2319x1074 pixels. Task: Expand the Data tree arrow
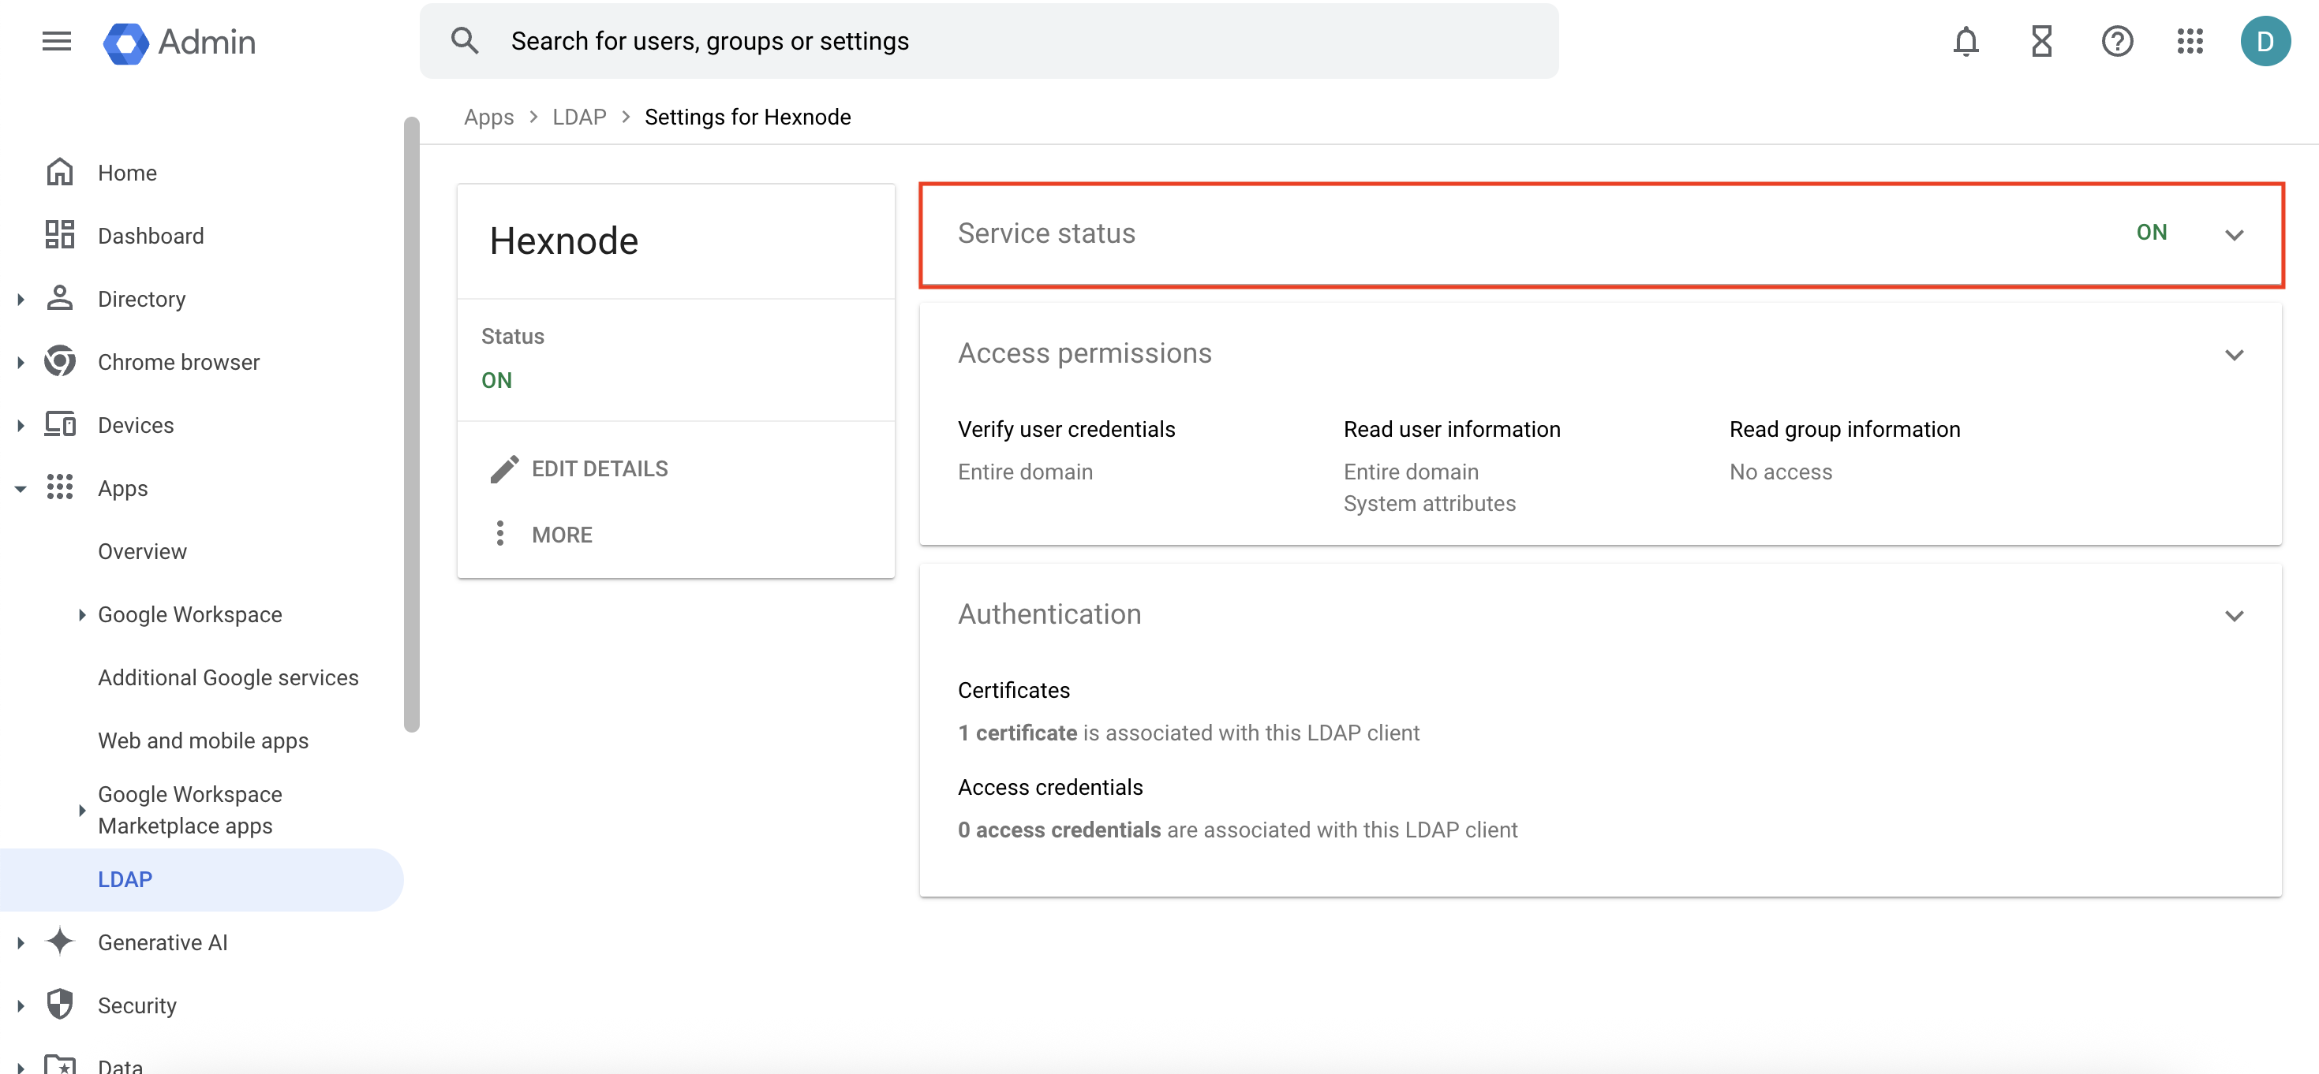[x=21, y=1067]
